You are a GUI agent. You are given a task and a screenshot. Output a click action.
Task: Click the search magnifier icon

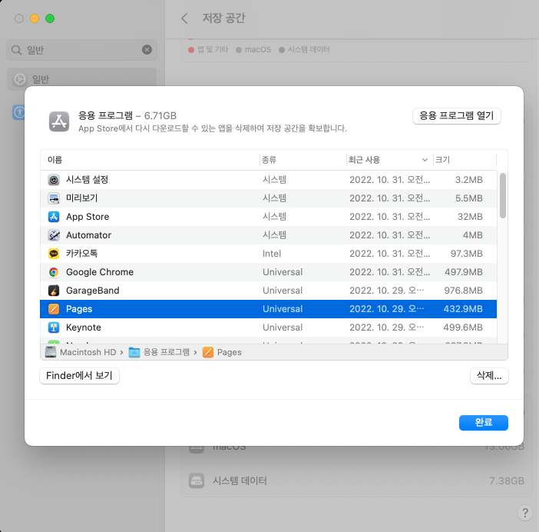coord(16,50)
